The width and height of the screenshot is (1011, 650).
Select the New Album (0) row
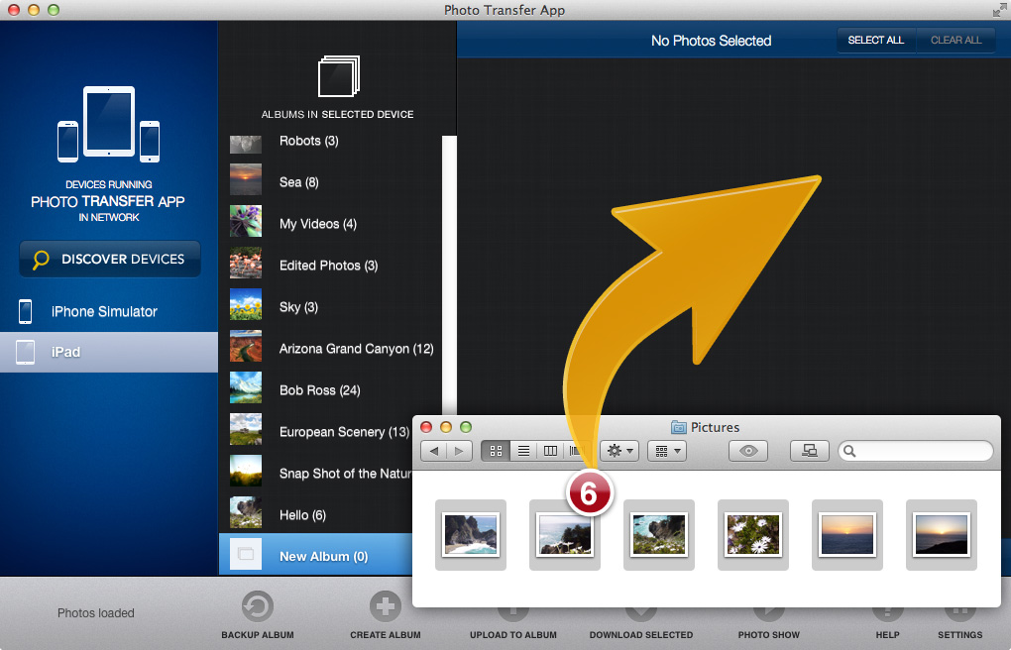pyautogui.click(x=316, y=555)
